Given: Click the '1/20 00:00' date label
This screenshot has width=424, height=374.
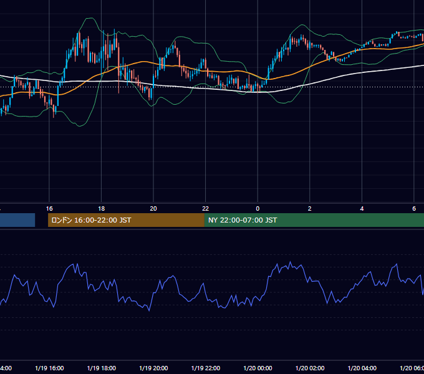Looking at the screenshot, I should click(258, 368).
